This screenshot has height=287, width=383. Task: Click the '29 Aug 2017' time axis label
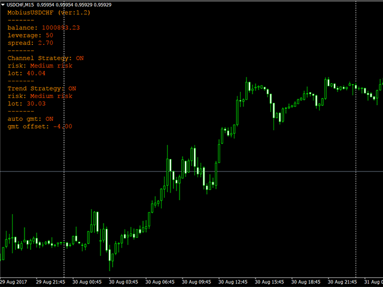[x=13, y=282]
